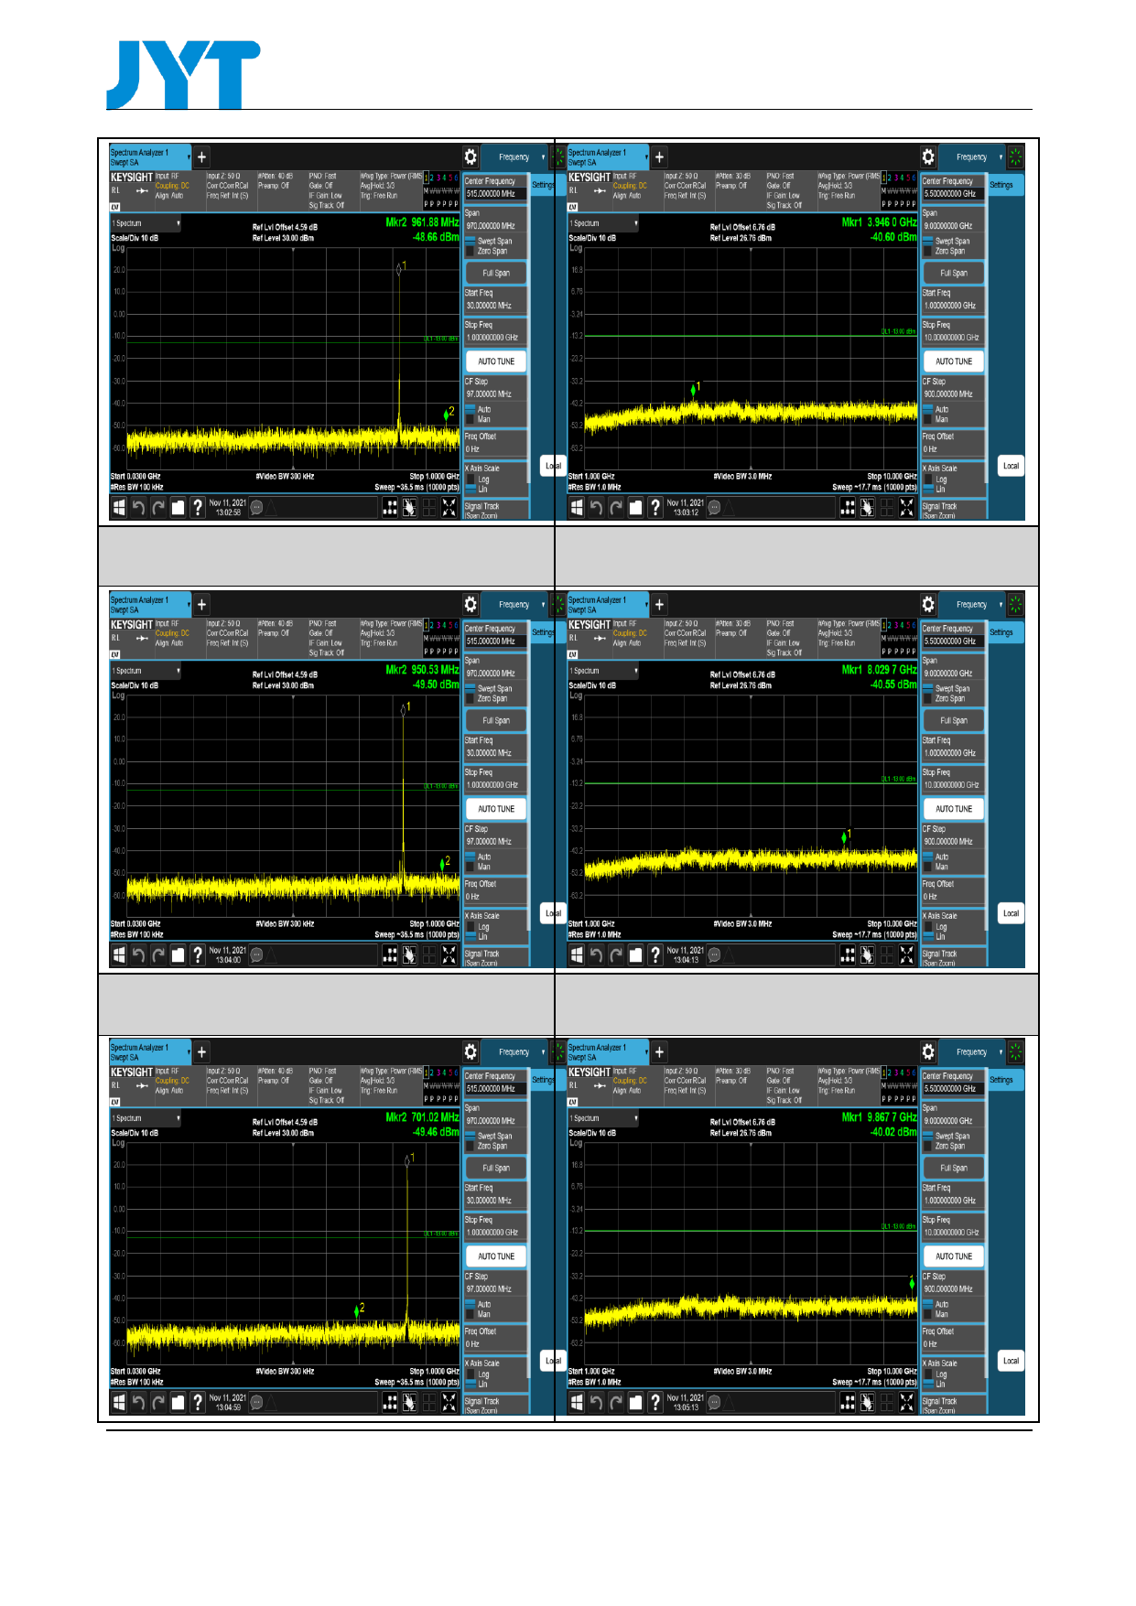Select Spectrum Analyzer 1 tab in 13:04:00 capture
The height and width of the screenshot is (1606, 1136).
150,604
